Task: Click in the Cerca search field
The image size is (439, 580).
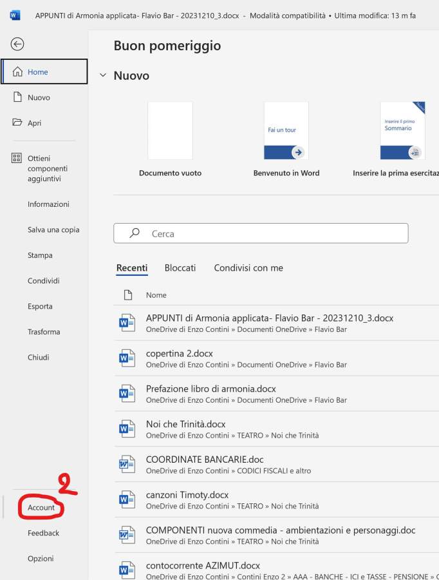Action: point(270,233)
